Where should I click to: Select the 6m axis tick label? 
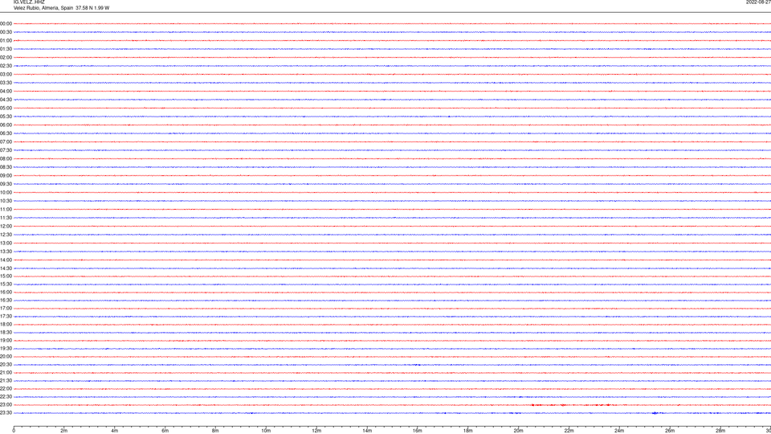coord(165,431)
